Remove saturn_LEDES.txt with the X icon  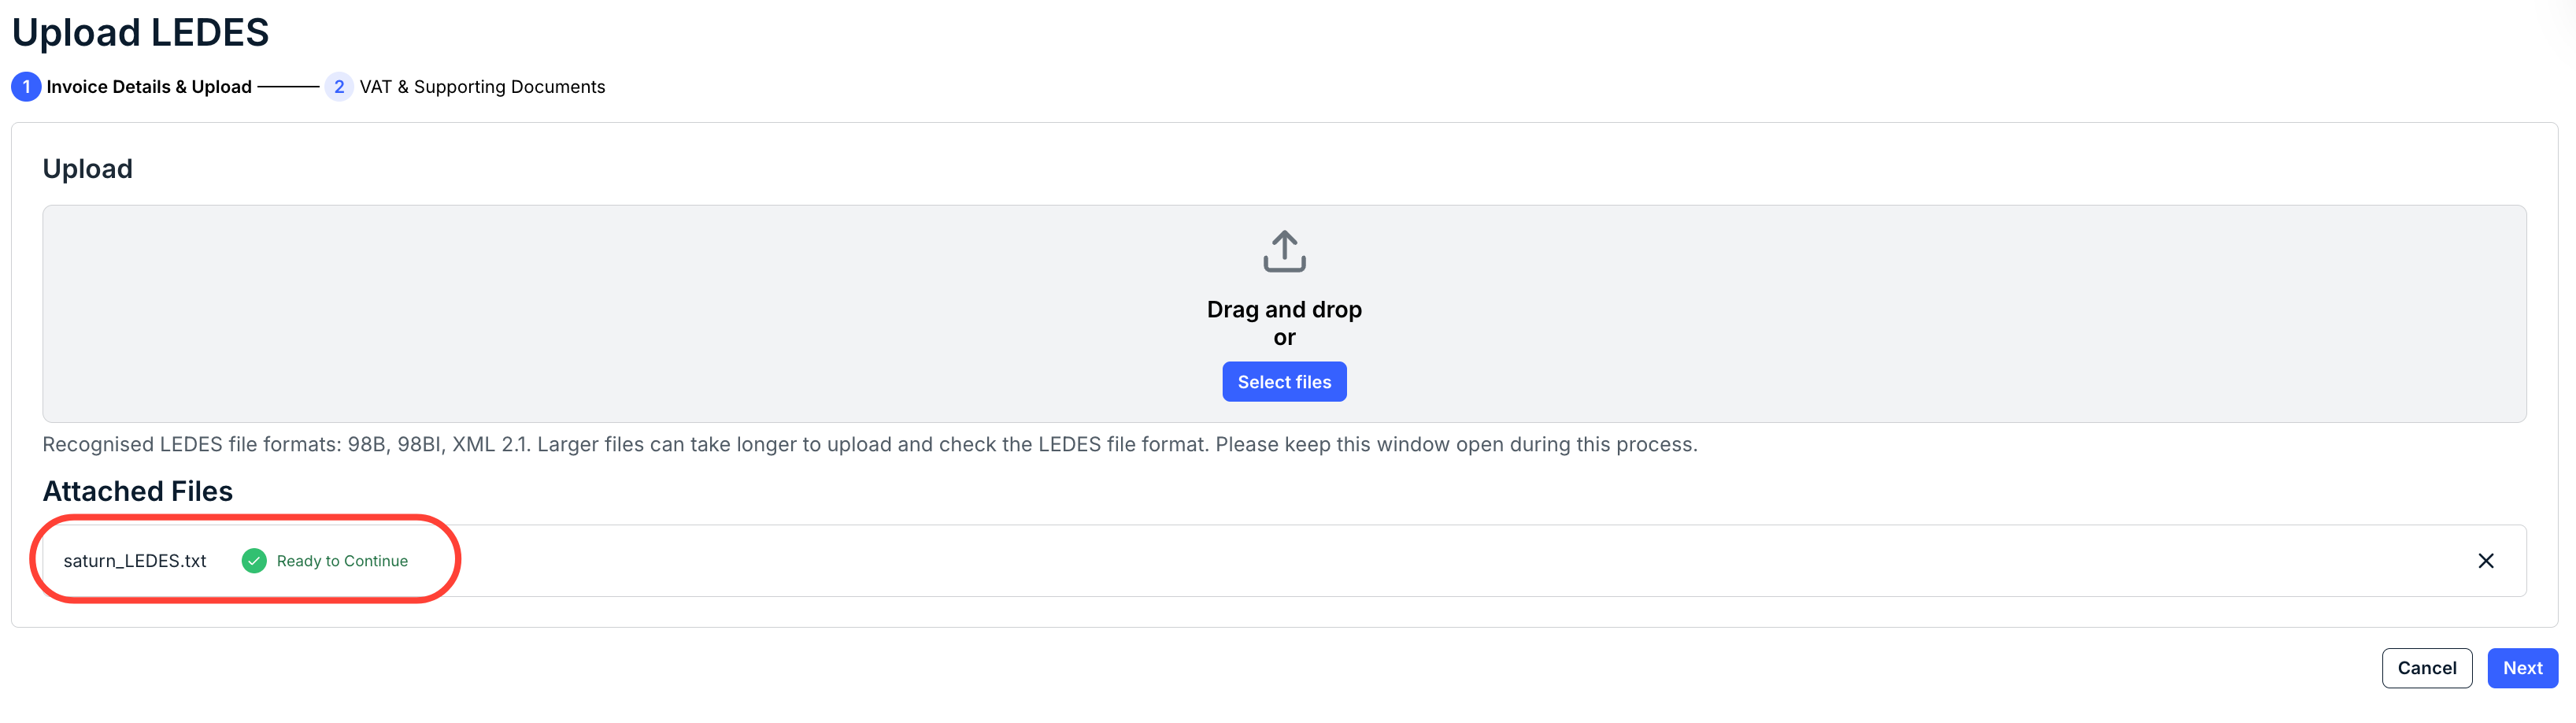click(2485, 561)
